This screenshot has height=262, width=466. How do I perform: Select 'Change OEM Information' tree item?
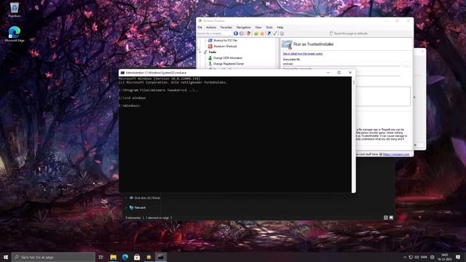228,58
